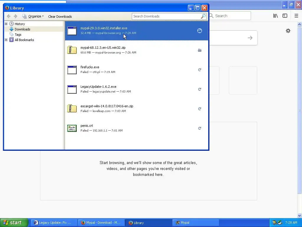Screen dimensions: 302x227
Task: Click the escargot-wlm zip file icon
Action: [x=72, y=108]
